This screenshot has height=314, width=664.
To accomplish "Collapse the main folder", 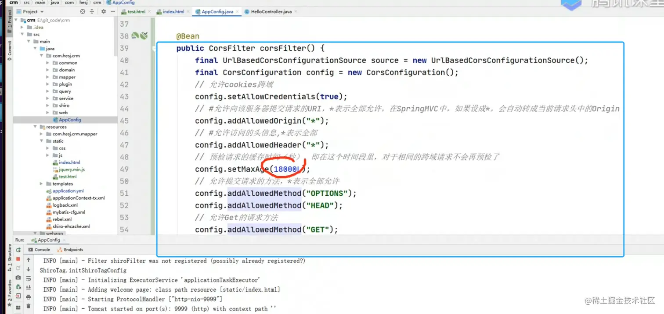I will [x=29, y=42].
